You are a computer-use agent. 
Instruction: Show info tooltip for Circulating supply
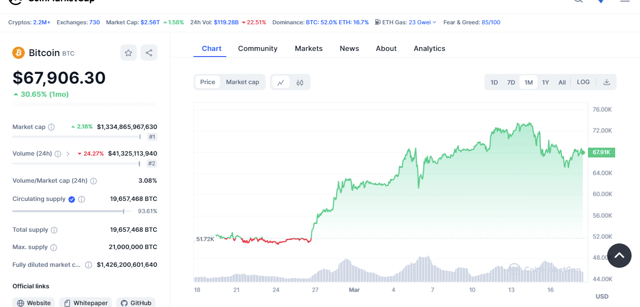[82, 199]
